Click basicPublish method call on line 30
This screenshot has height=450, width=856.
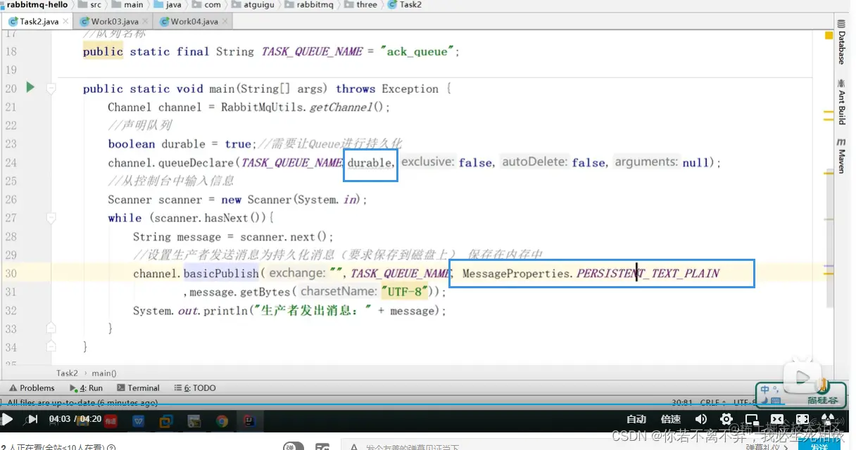pos(221,273)
